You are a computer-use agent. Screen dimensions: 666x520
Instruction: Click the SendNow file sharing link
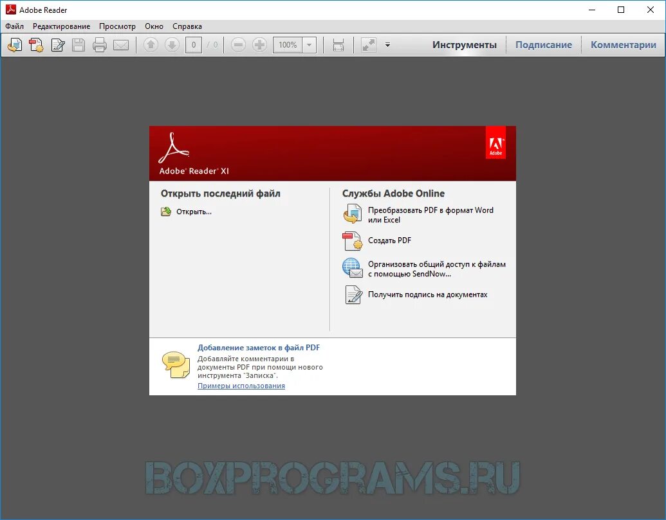pos(437,269)
